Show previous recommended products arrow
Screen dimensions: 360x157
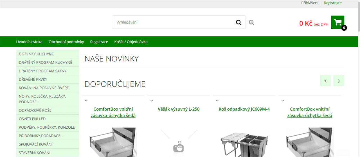coord(325,81)
